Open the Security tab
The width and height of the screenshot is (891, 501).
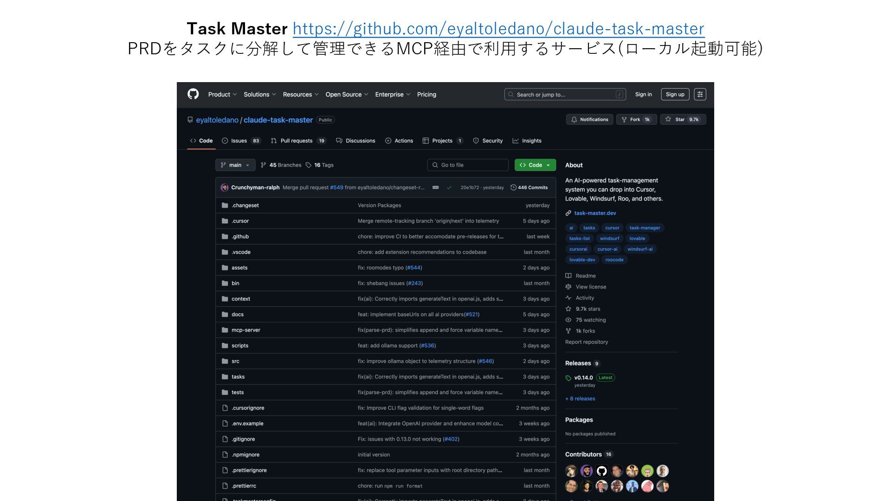pos(488,141)
